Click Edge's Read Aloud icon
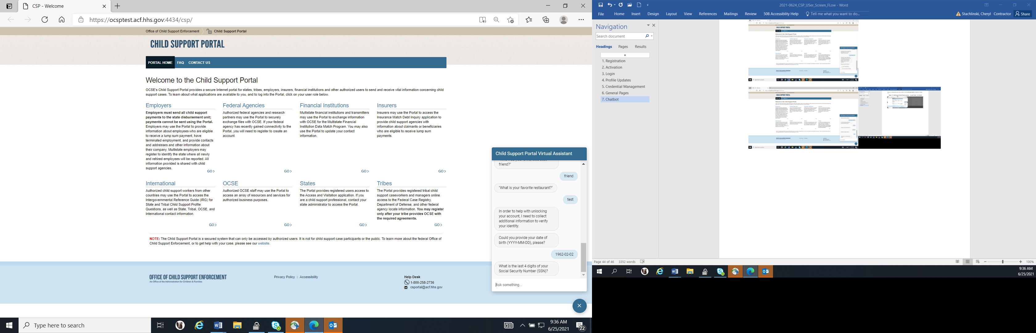This screenshot has width=1036, height=333. pos(483,20)
